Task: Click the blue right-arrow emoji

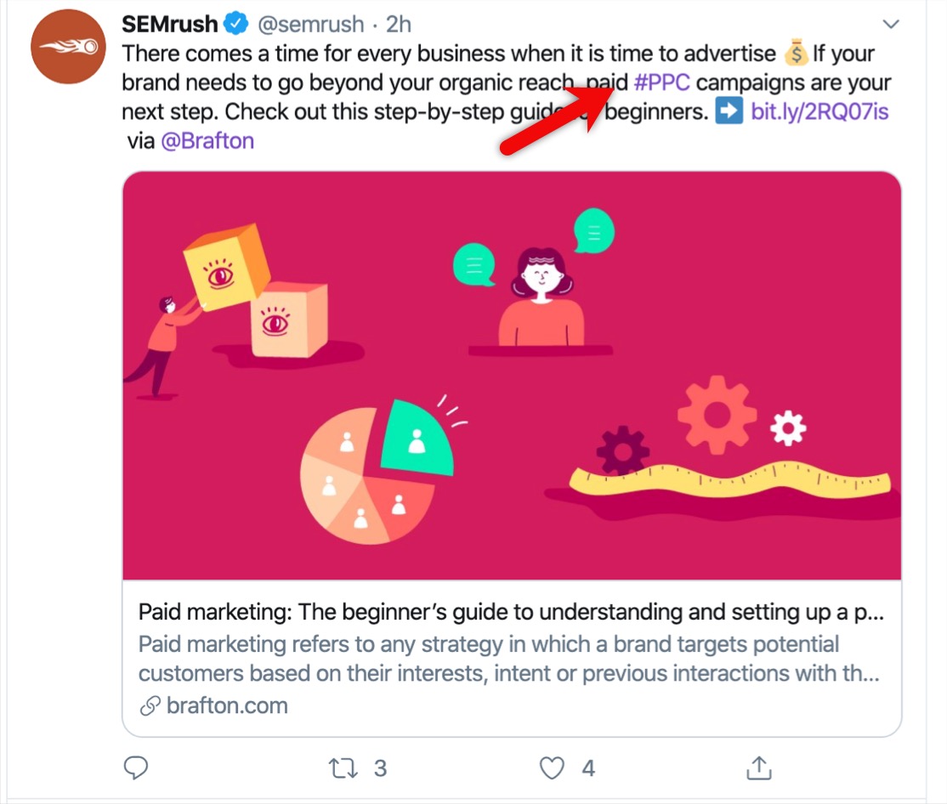Action: (729, 111)
